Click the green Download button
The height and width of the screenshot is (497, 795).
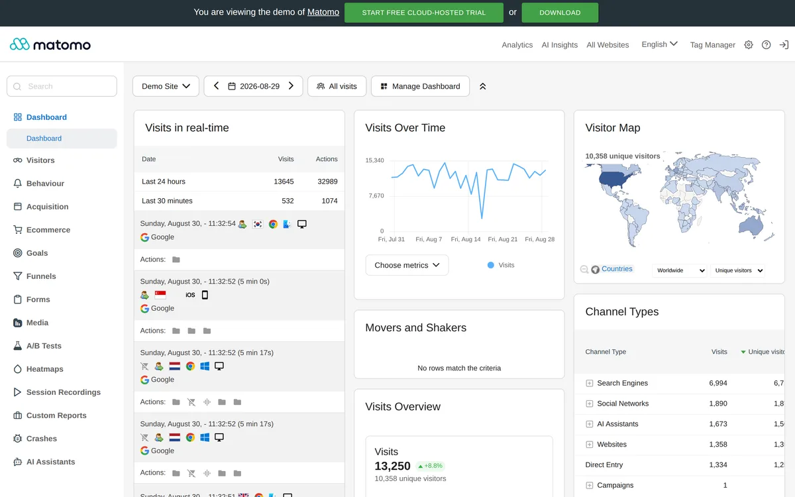point(560,13)
